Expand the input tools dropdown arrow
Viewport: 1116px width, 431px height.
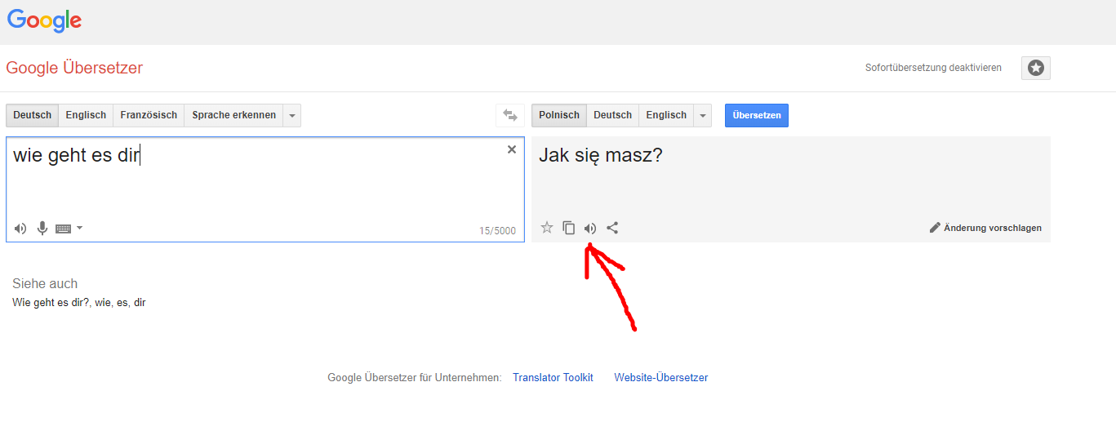coord(79,229)
